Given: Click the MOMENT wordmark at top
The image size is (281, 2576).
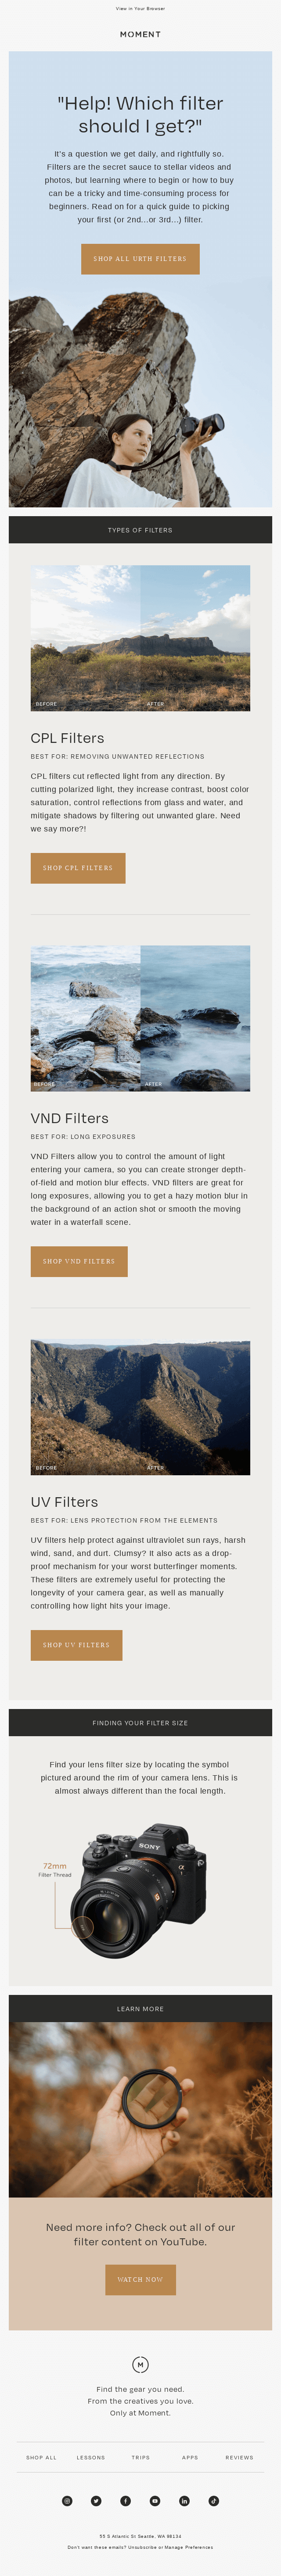Looking at the screenshot, I should (140, 34).
